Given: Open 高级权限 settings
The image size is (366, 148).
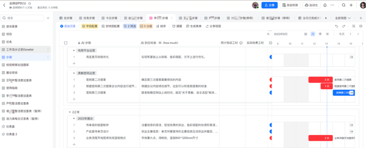Looking at the screenshot, I should 290,5.
